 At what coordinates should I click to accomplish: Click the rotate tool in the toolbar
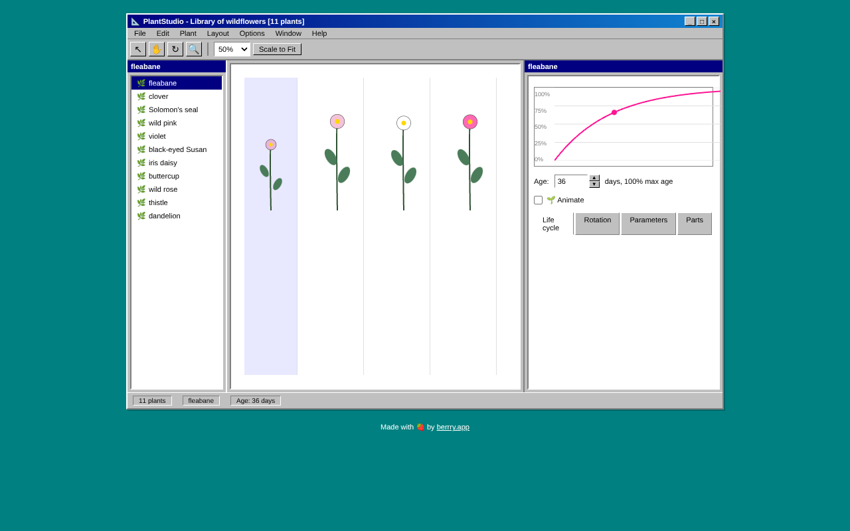(x=175, y=48)
